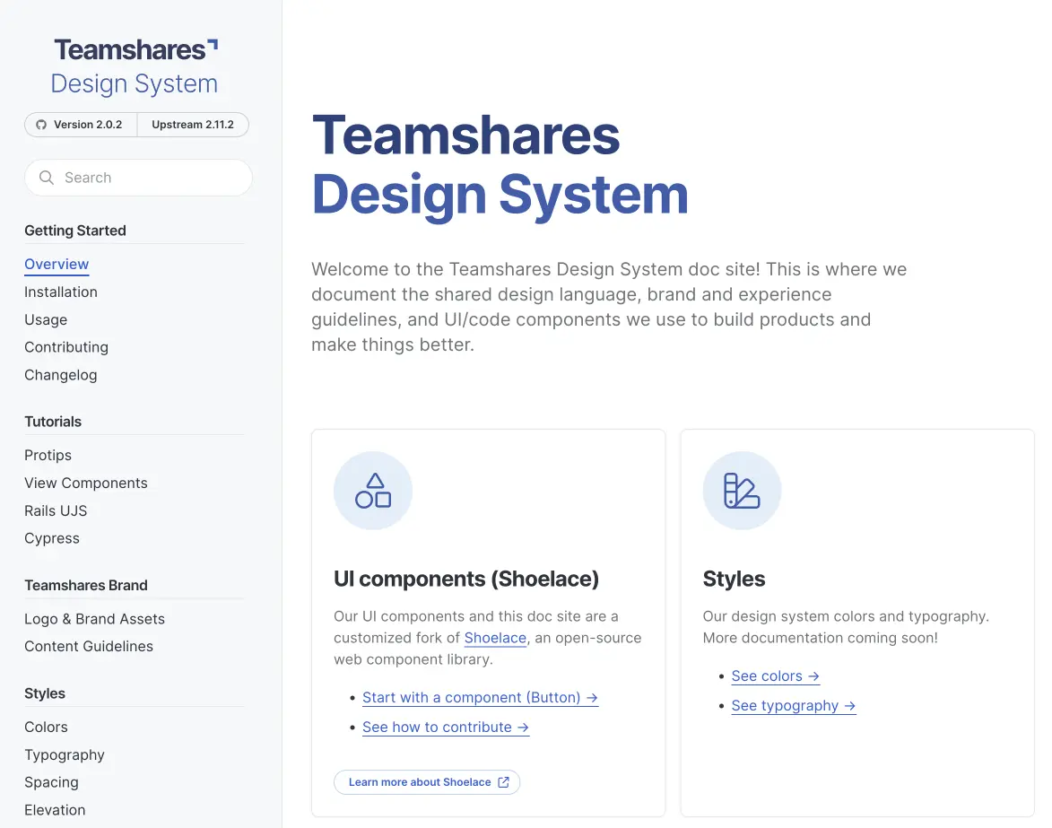Viewport: 1052px width, 828px height.
Task: Open the View Components tutorial
Action: pyautogui.click(x=86, y=484)
